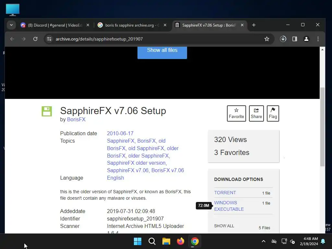Open the Chrome profile icon
Image resolution: width=332 pixels, height=249 pixels.
[x=306, y=39]
